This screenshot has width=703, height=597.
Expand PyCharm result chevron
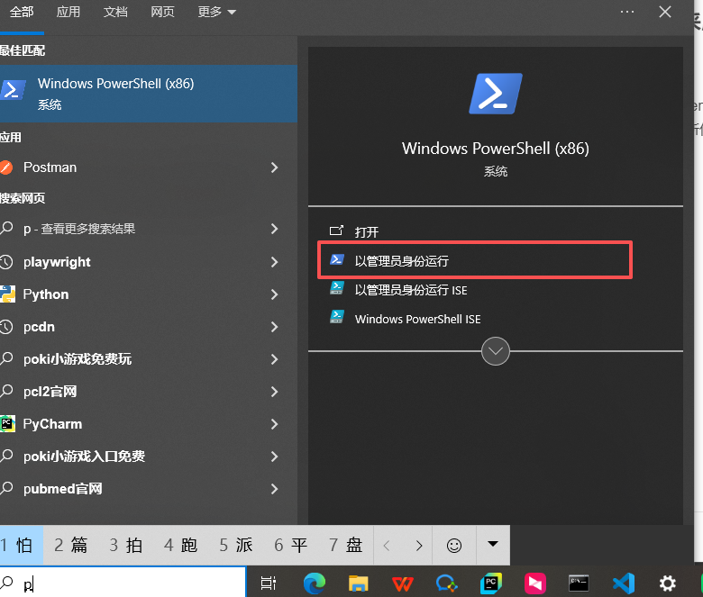coord(274,424)
